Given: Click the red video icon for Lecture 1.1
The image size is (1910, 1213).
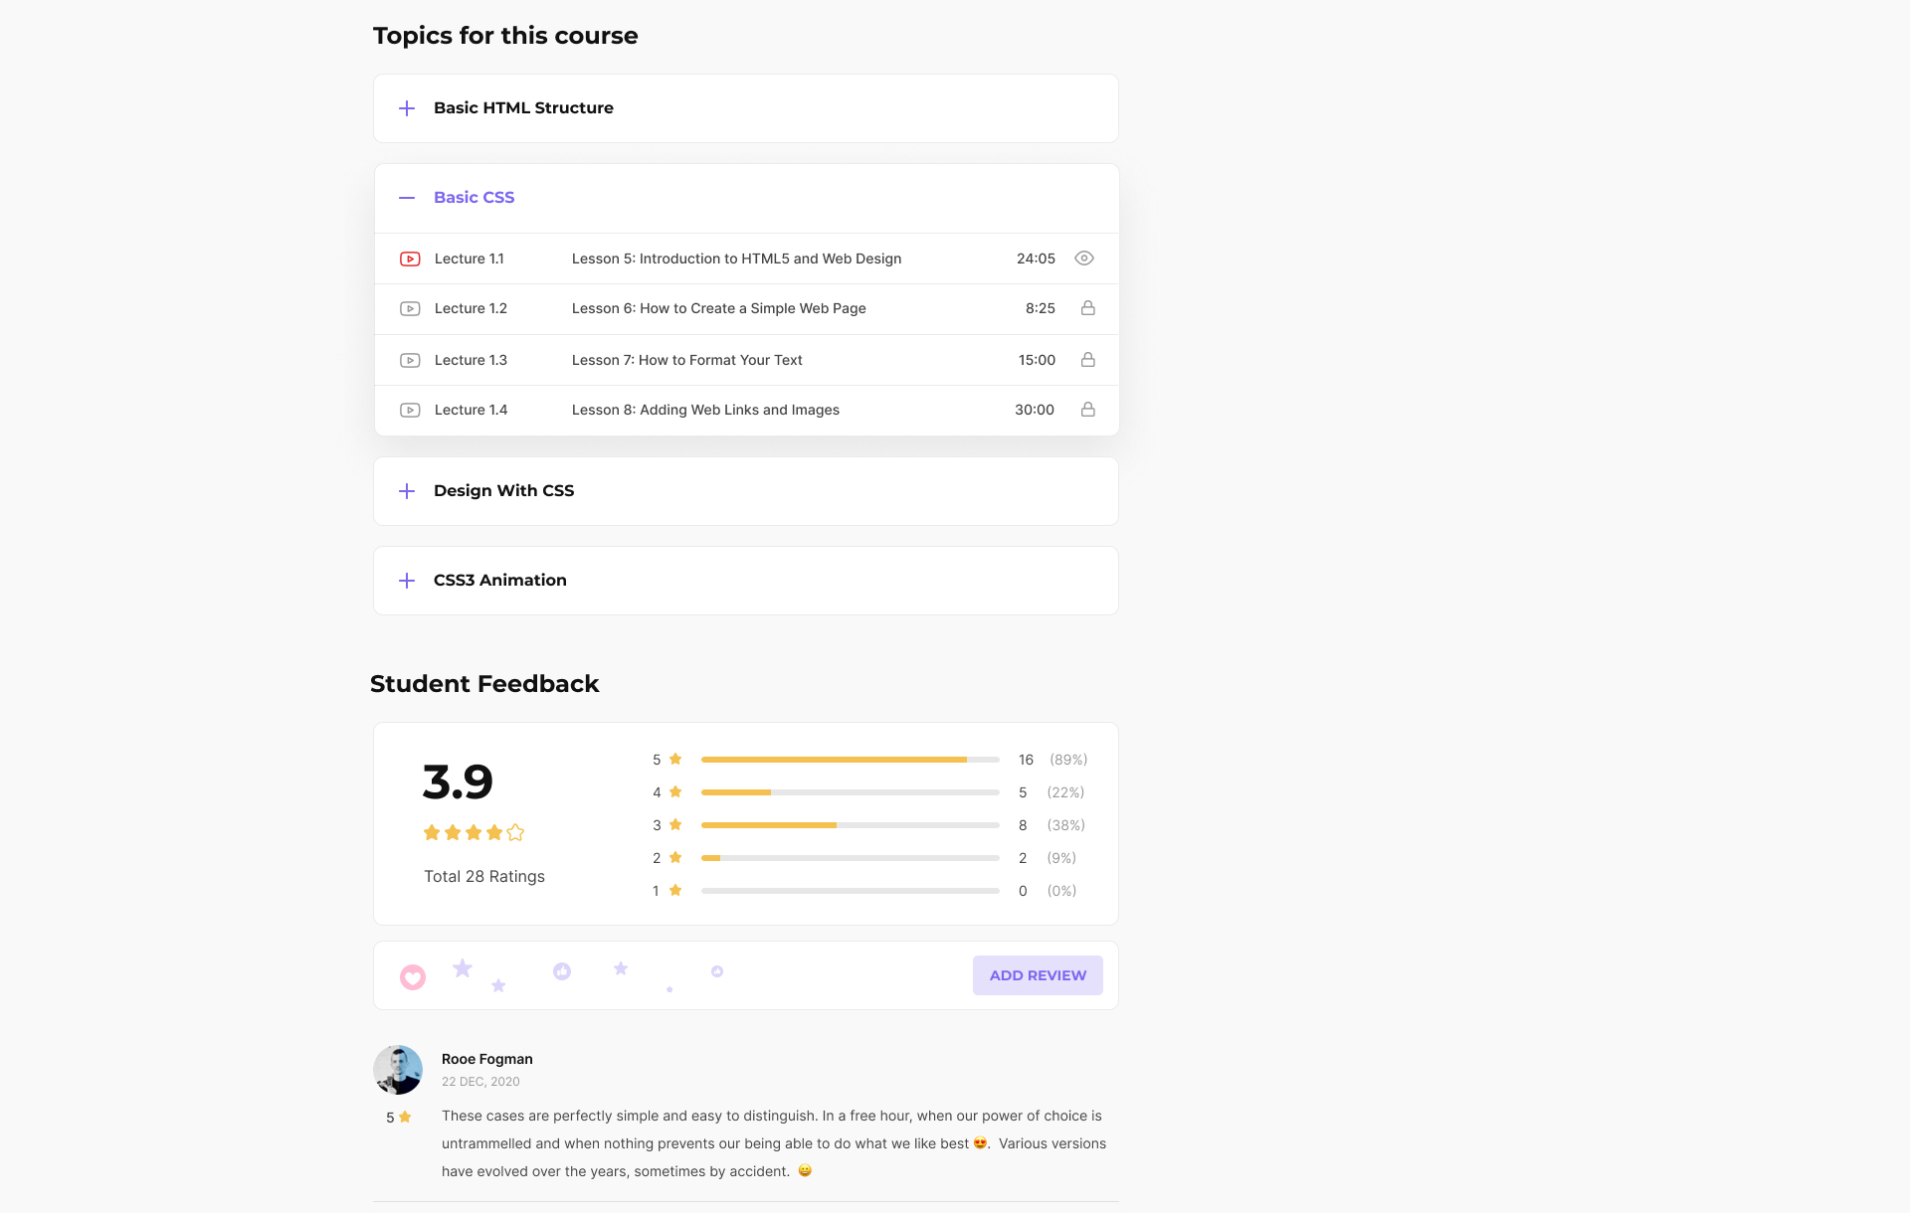Looking at the screenshot, I should [x=410, y=259].
